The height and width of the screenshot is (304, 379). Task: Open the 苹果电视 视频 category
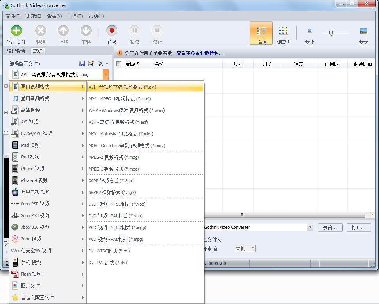coord(47,192)
